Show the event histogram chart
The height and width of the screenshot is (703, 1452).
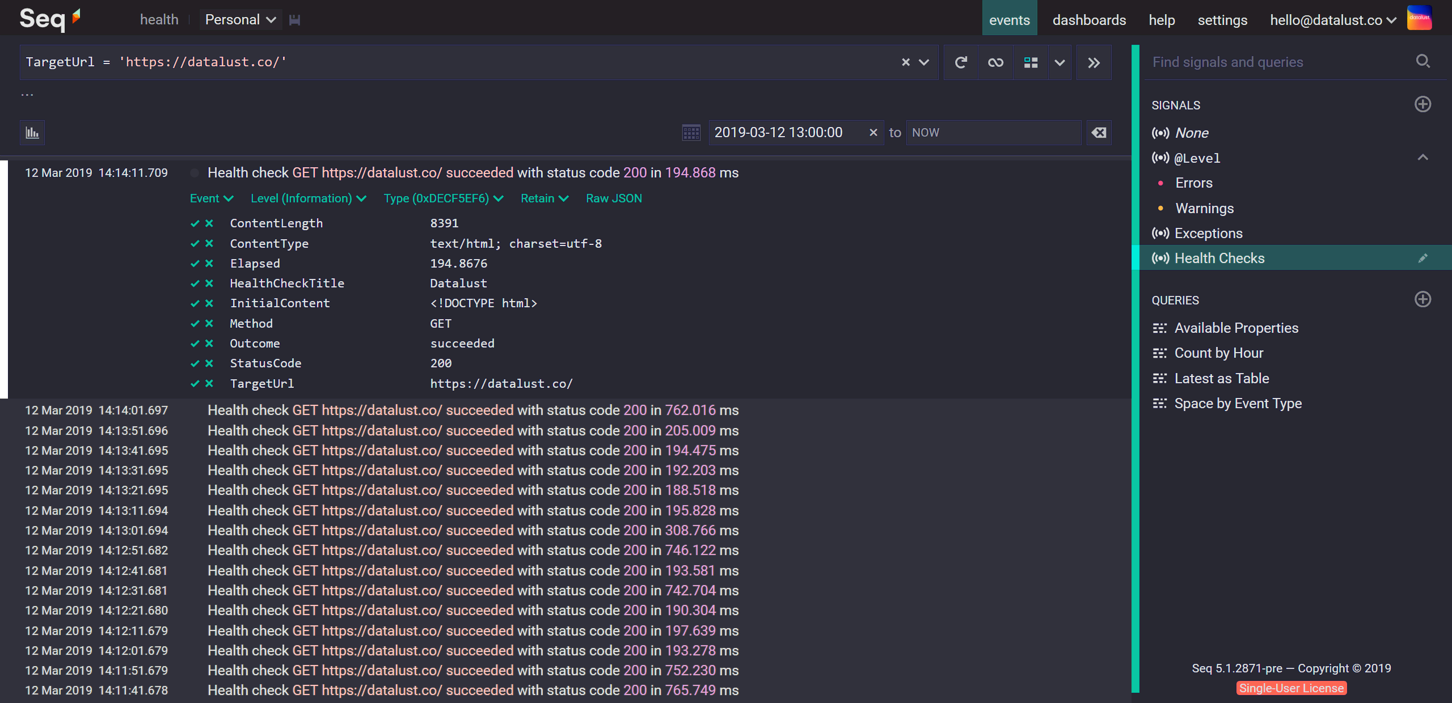32,133
